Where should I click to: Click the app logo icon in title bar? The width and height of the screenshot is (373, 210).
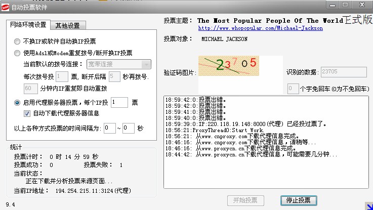5,7
